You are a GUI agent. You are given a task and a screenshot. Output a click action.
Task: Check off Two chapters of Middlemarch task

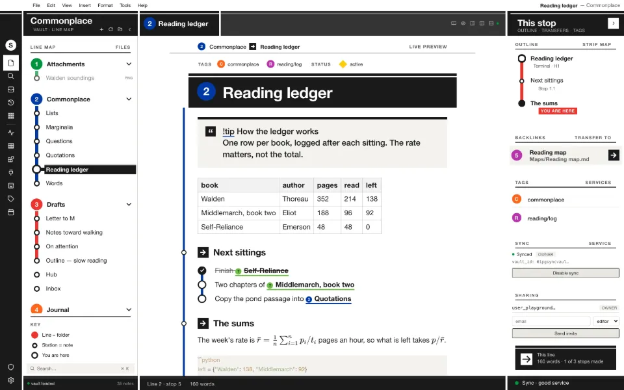pyautogui.click(x=202, y=285)
